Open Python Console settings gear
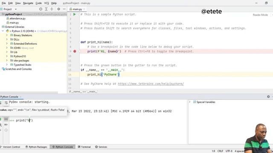 (268, 96)
